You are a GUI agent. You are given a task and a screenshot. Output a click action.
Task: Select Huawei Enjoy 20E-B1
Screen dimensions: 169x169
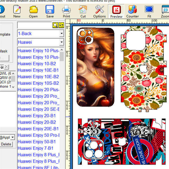click(38, 129)
